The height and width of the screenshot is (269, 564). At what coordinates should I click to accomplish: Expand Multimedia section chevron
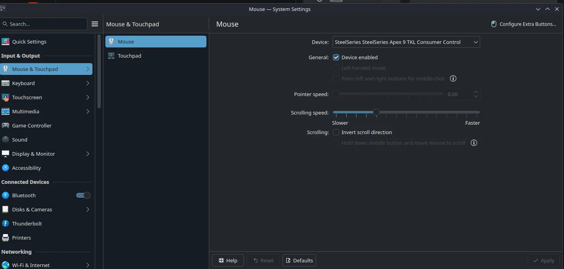click(88, 111)
